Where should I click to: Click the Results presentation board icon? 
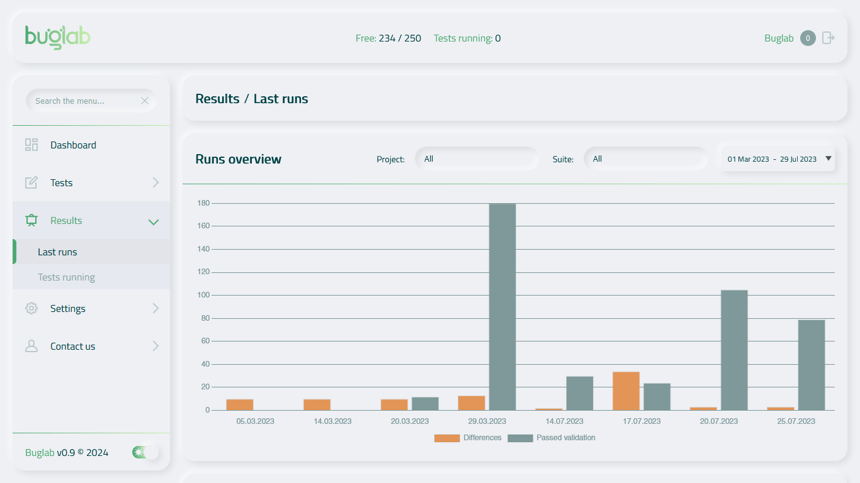[31, 220]
